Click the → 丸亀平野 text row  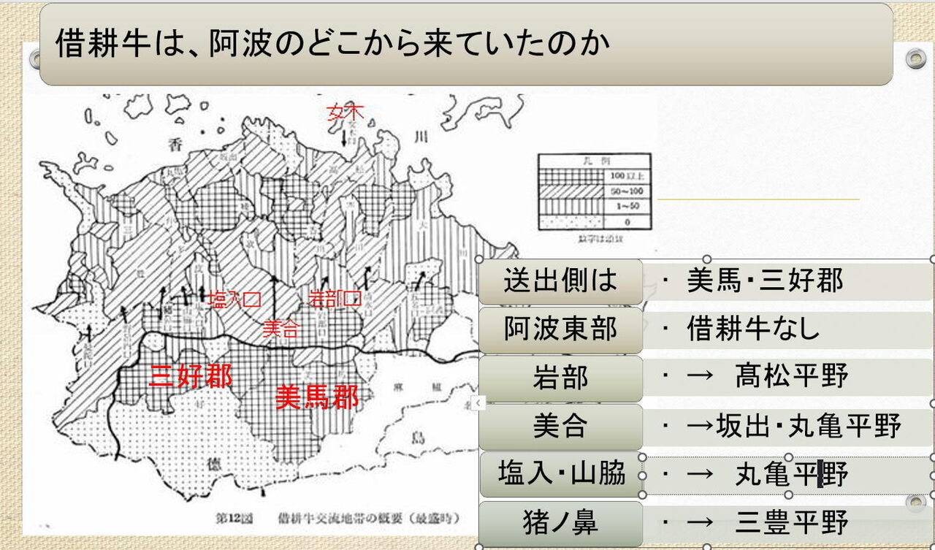[789, 475]
